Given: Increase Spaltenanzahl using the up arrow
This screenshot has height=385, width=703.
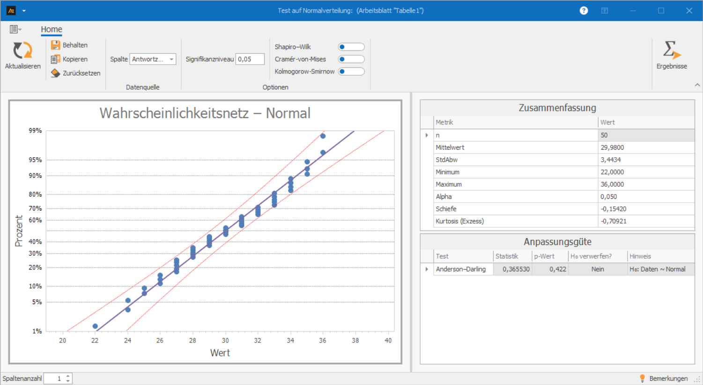Looking at the screenshot, I should pyautogui.click(x=68, y=376).
